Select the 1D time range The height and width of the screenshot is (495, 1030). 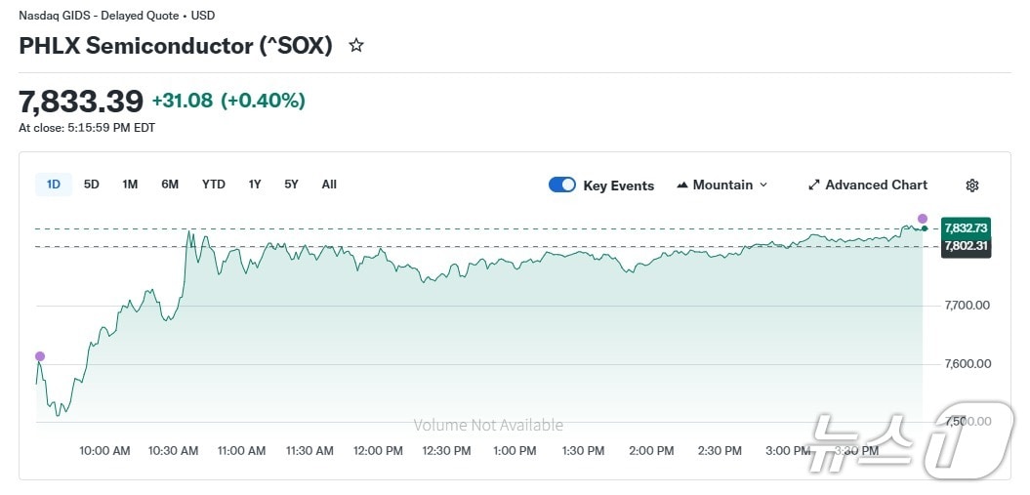click(54, 185)
